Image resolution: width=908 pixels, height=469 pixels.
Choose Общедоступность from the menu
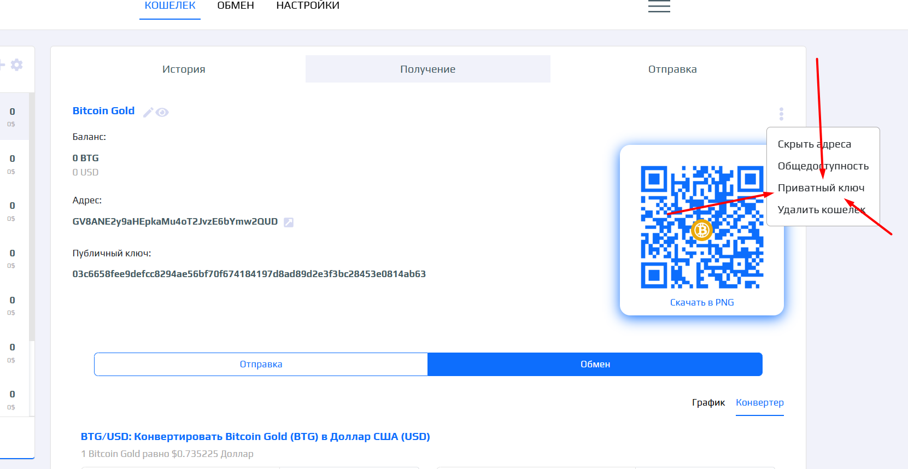(823, 166)
